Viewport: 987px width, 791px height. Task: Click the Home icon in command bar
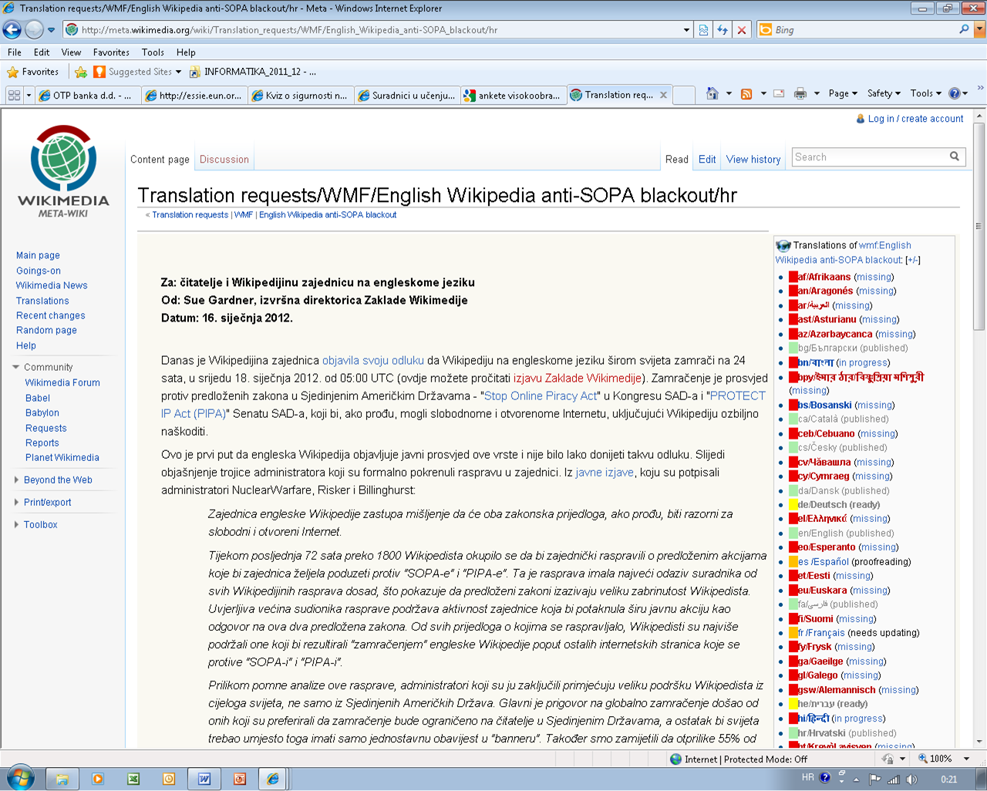pos(712,94)
